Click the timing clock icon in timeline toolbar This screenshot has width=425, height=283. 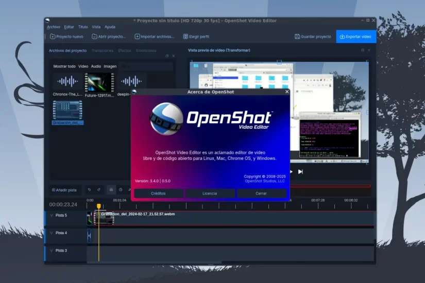tap(121, 190)
